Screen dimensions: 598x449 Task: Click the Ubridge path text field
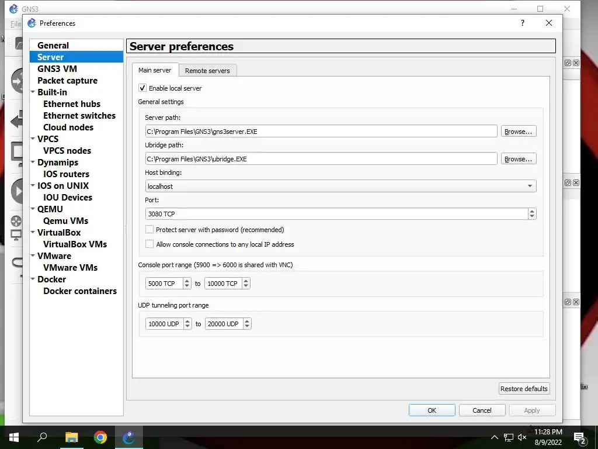coord(321,159)
